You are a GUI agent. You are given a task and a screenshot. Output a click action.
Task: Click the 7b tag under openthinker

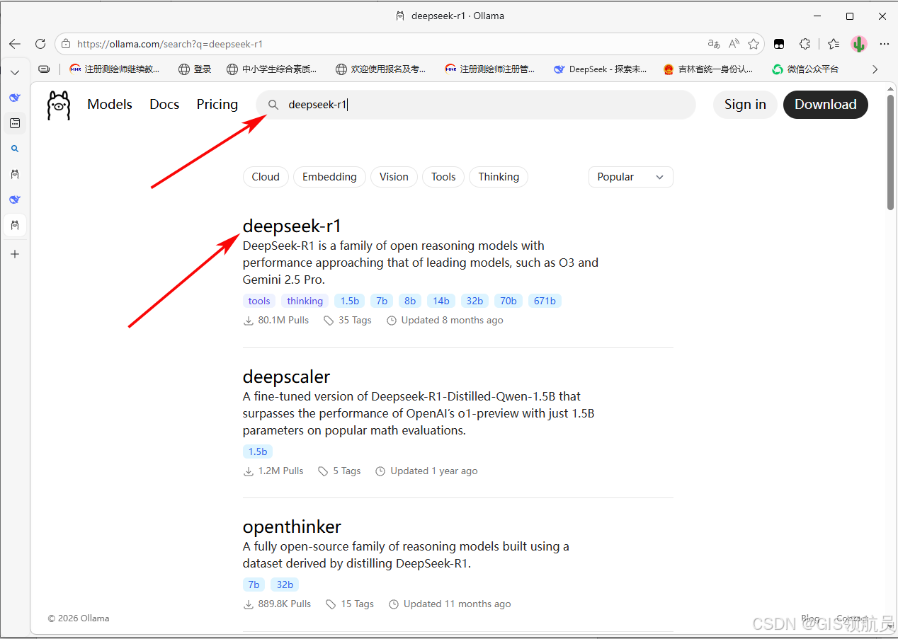[254, 585]
